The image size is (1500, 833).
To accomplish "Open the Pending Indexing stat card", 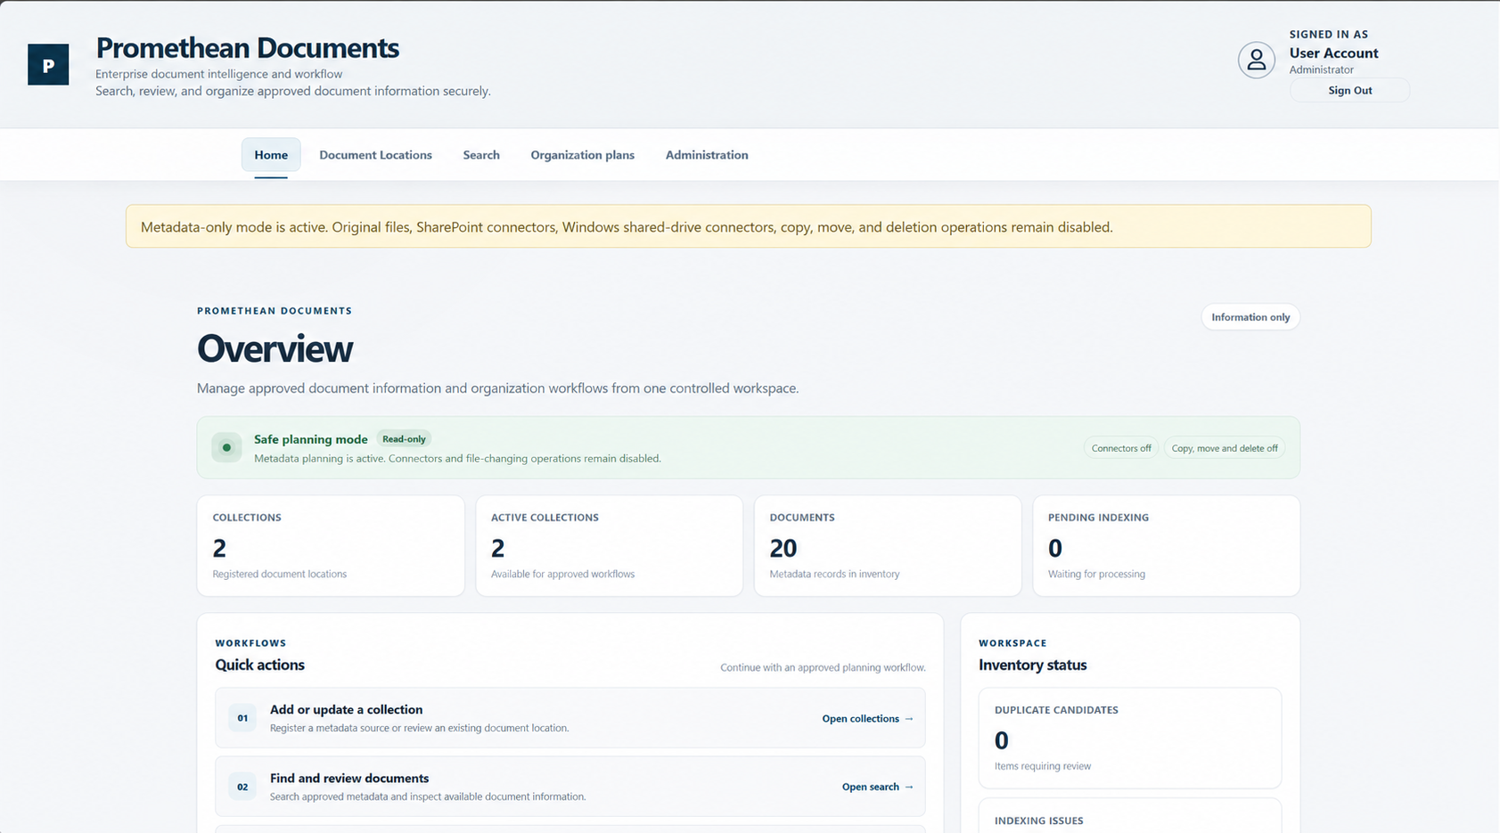I will (x=1166, y=546).
